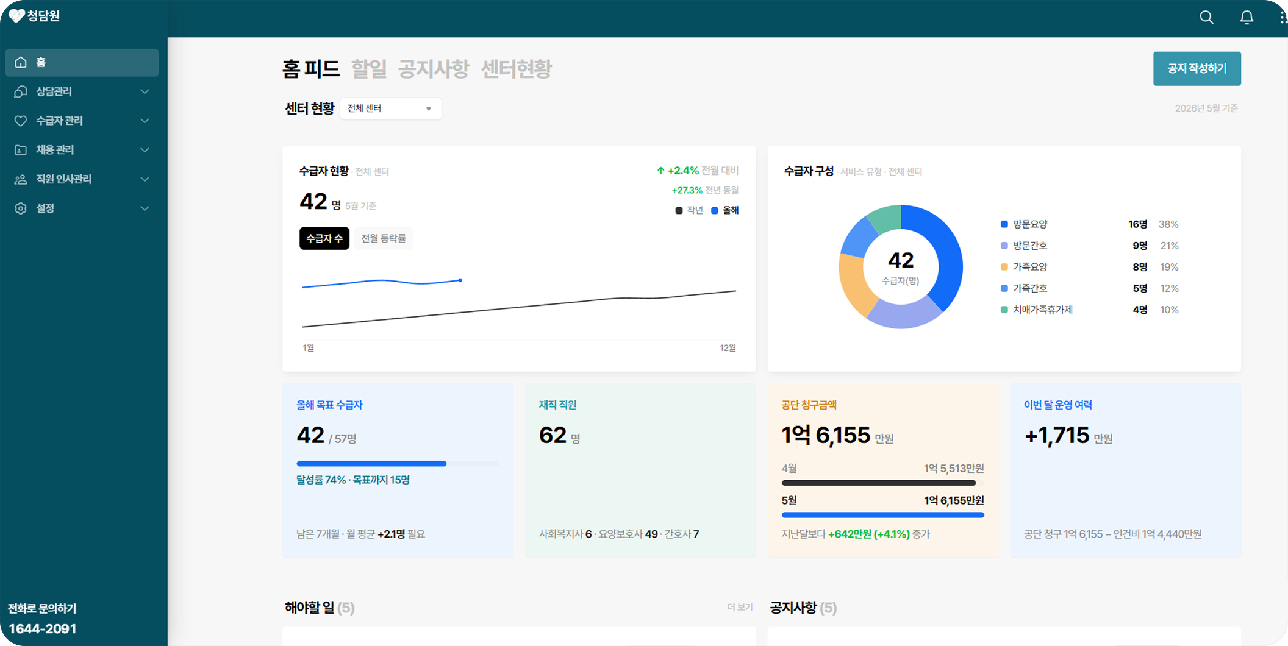Click the 공지사항 (5) section heading

[x=803, y=608]
